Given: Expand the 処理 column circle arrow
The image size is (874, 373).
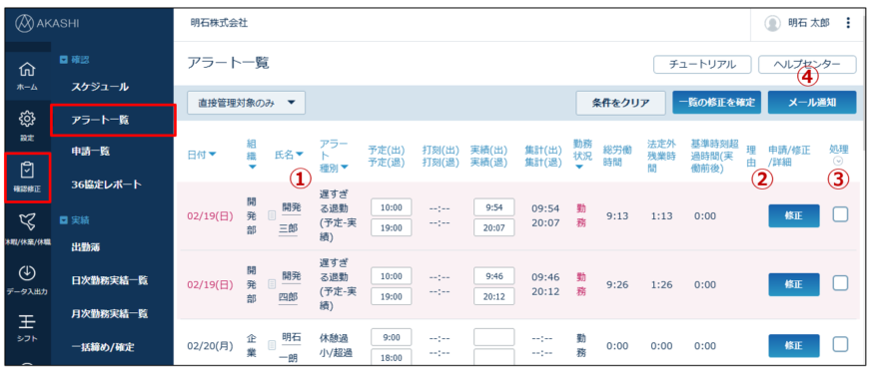Looking at the screenshot, I should coord(838,161).
